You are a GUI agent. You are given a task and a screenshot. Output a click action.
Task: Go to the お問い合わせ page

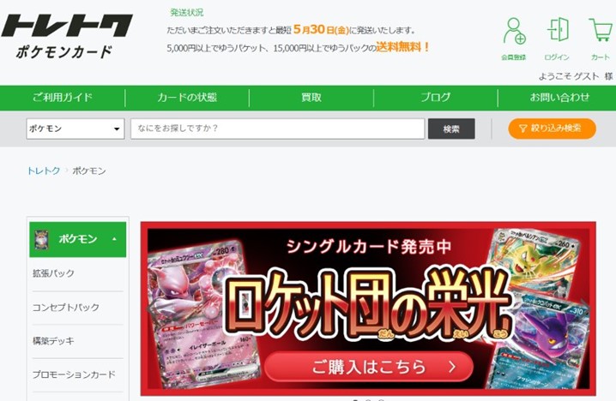tap(559, 98)
